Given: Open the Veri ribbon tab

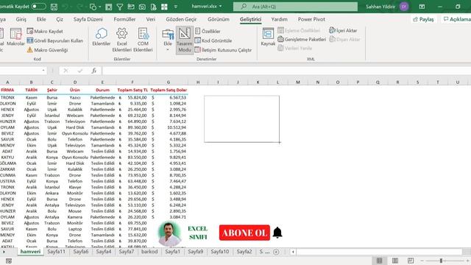Looking at the screenshot, I should (x=150, y=19).
